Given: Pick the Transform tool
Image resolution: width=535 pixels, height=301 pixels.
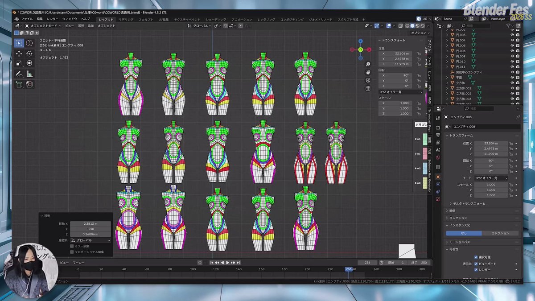Looking at the screenshot, I should click(29, 63).
